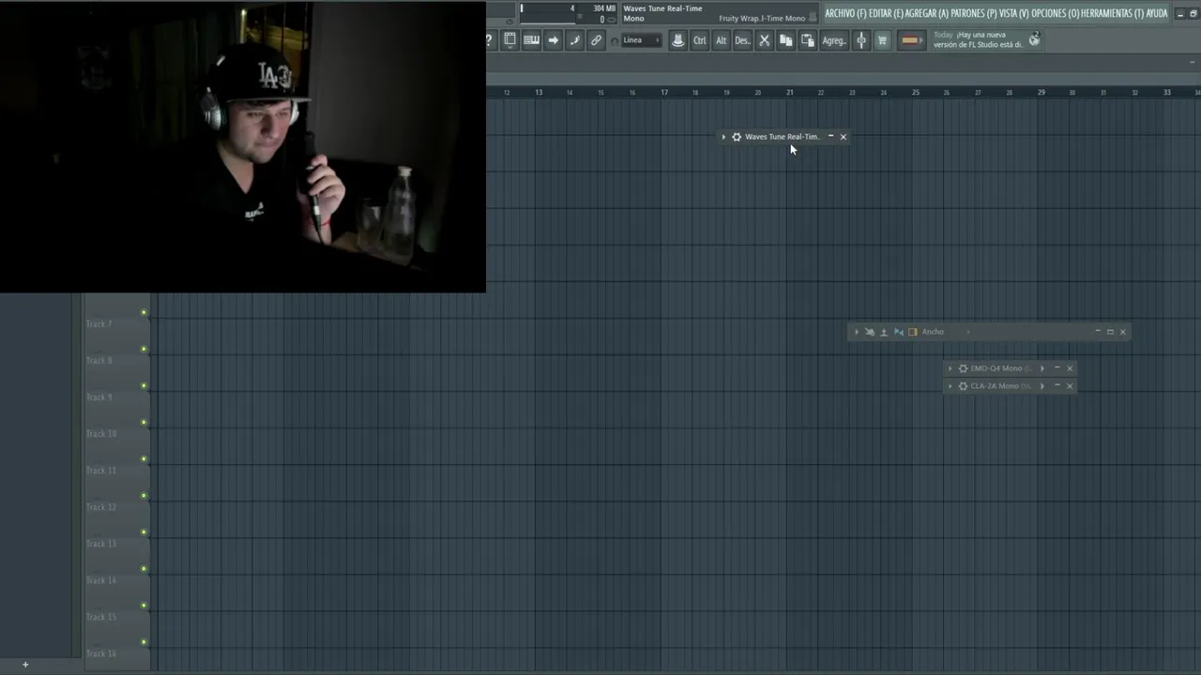Expand the EMO-Q4 Mono left menu arrow
This screenshot has height=675, width=1201.
click(x=950, y=368)
